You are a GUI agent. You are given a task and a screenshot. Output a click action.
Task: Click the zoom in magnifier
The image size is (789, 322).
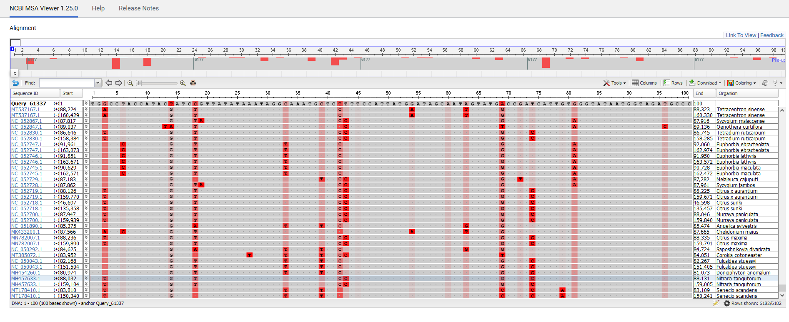[x=183, y=83]
